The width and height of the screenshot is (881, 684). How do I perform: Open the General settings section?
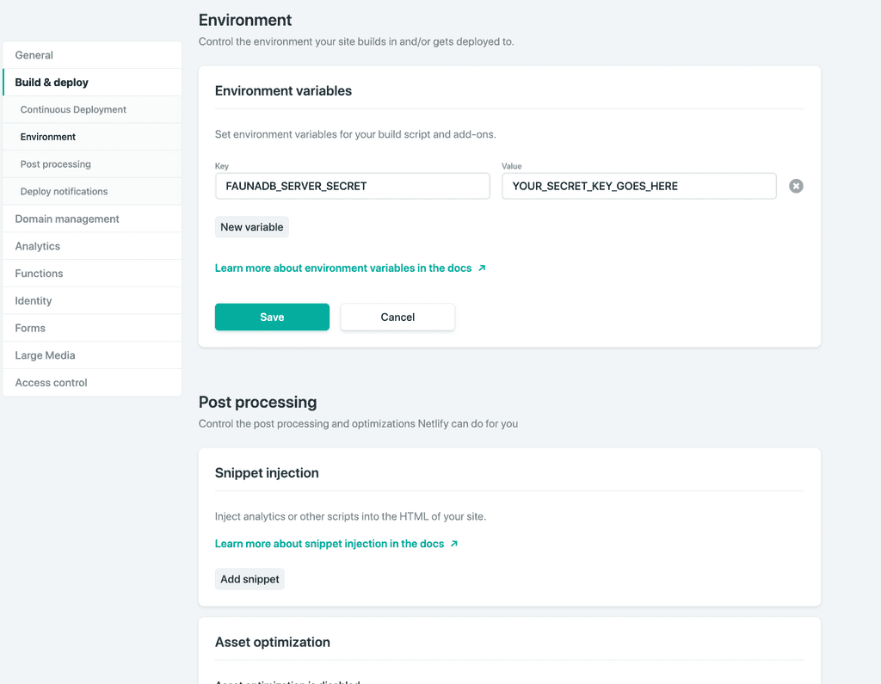point(34,54)
